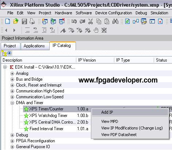The image size is (172, 150).
Task: Click the Find binoculars icon
Action: coord(115,21)
